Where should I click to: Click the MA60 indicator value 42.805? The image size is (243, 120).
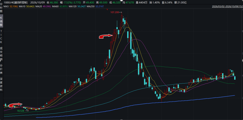[63, 6]
